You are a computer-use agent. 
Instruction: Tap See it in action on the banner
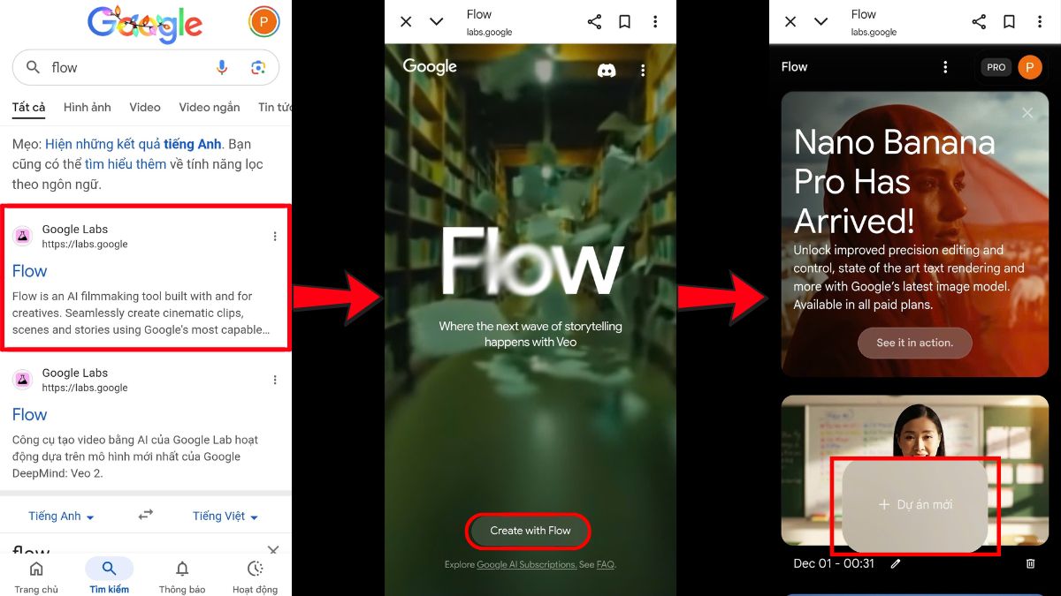pos(914,343)
